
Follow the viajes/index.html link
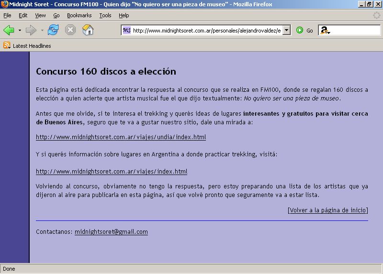[112, 171]
